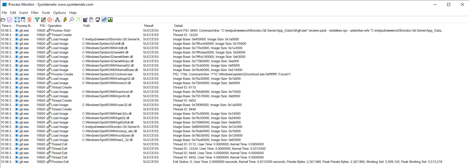This screenshot has width=469, height=168.
Task: Toggle the Autoscroll toolbar icon
Action: click(x=23, y=20)
